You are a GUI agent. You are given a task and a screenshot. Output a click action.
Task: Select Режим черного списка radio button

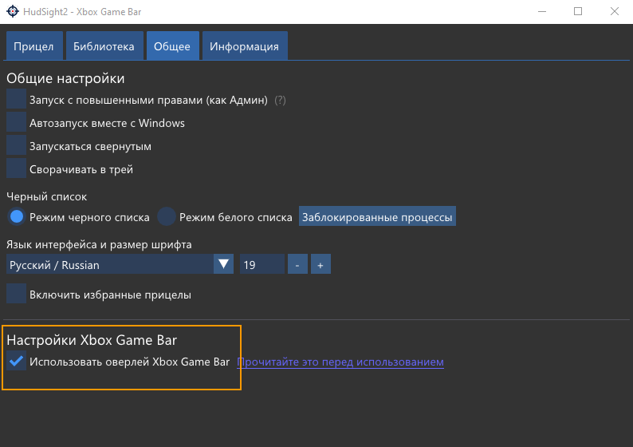click(x=17, y=216)
